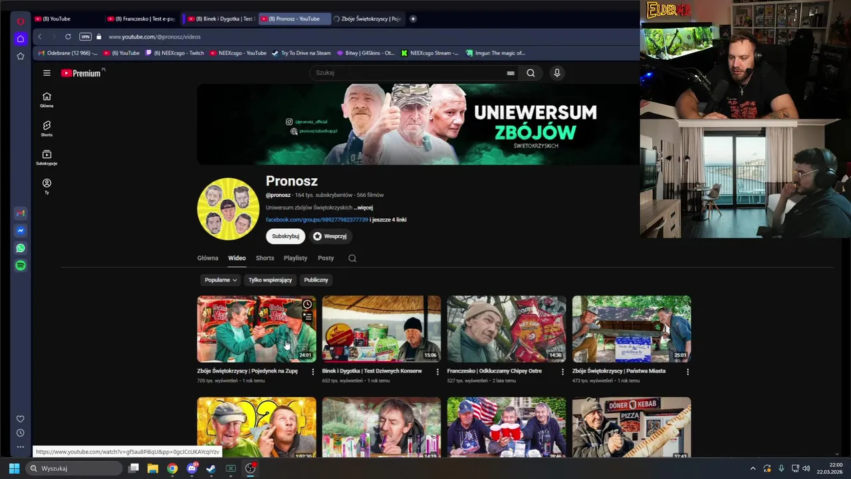Search within channel using magnifier icon
The height and width of the screenshot is (479, 851).
[352, 258]
